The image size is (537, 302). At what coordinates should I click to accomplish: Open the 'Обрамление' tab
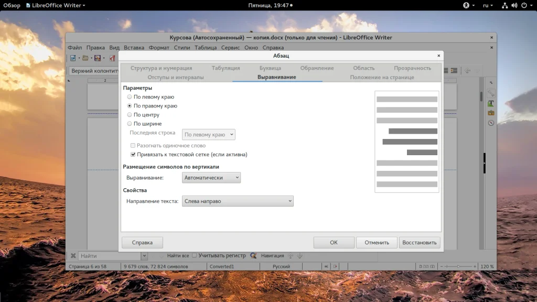(317, 68)
